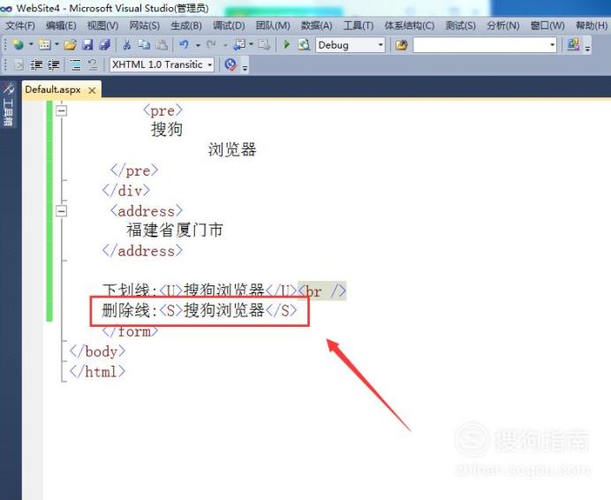Click the Decrease Indent icon
The height and width of the screenshot is (500, 611).
36,64
